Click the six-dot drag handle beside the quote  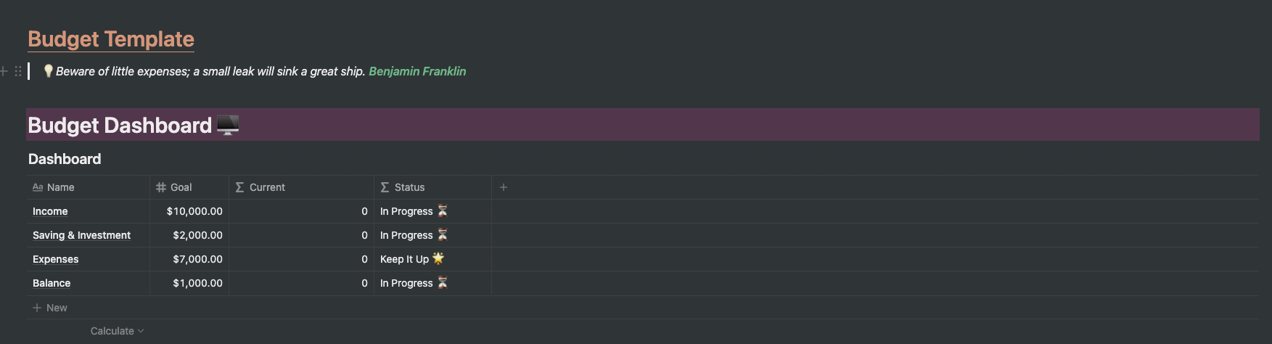click(x=18, y=71)
